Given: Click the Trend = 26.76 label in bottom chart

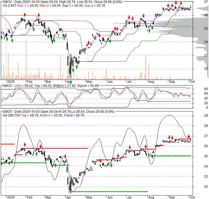Looking at the screenshot, I should 74,115.
